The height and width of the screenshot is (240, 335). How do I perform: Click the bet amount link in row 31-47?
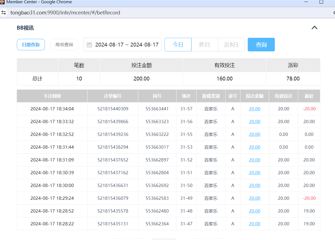[254, 224]
